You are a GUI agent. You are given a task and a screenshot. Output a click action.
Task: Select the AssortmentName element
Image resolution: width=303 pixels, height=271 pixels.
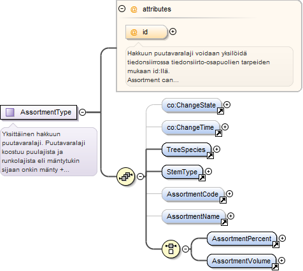click(x=194, y=216)
